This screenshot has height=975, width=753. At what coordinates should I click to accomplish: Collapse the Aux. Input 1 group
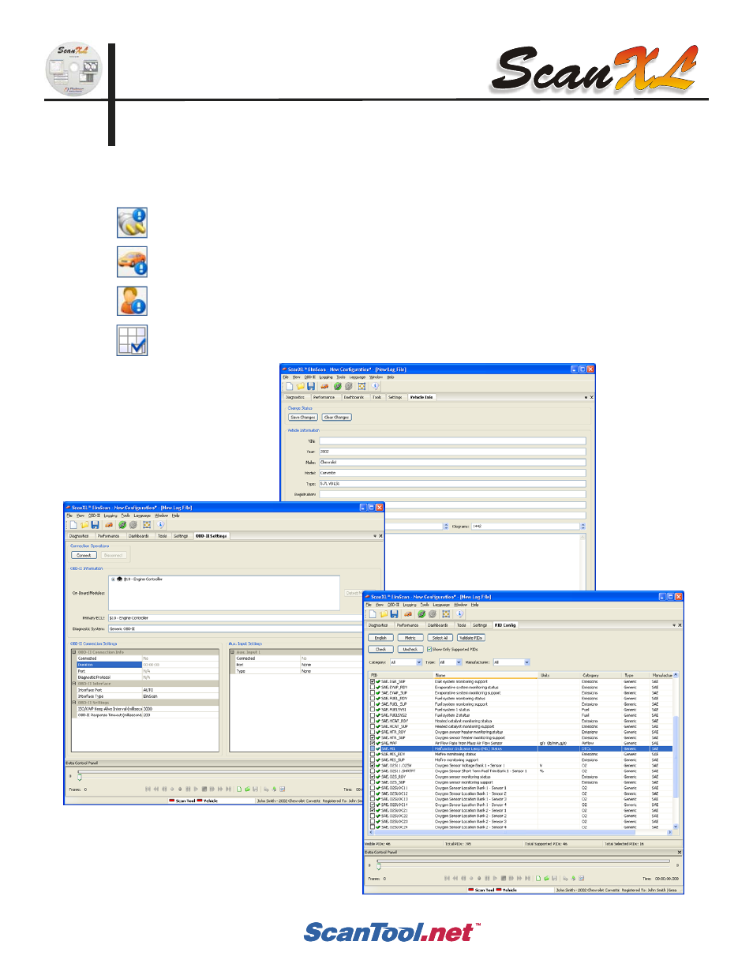(232, 652)
